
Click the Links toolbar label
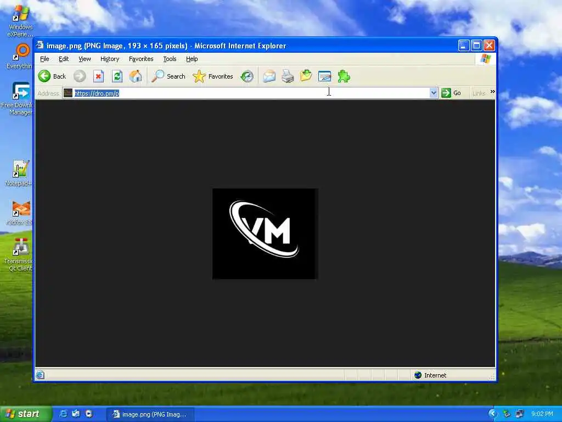pyautogui.click(x=479, y=93)
